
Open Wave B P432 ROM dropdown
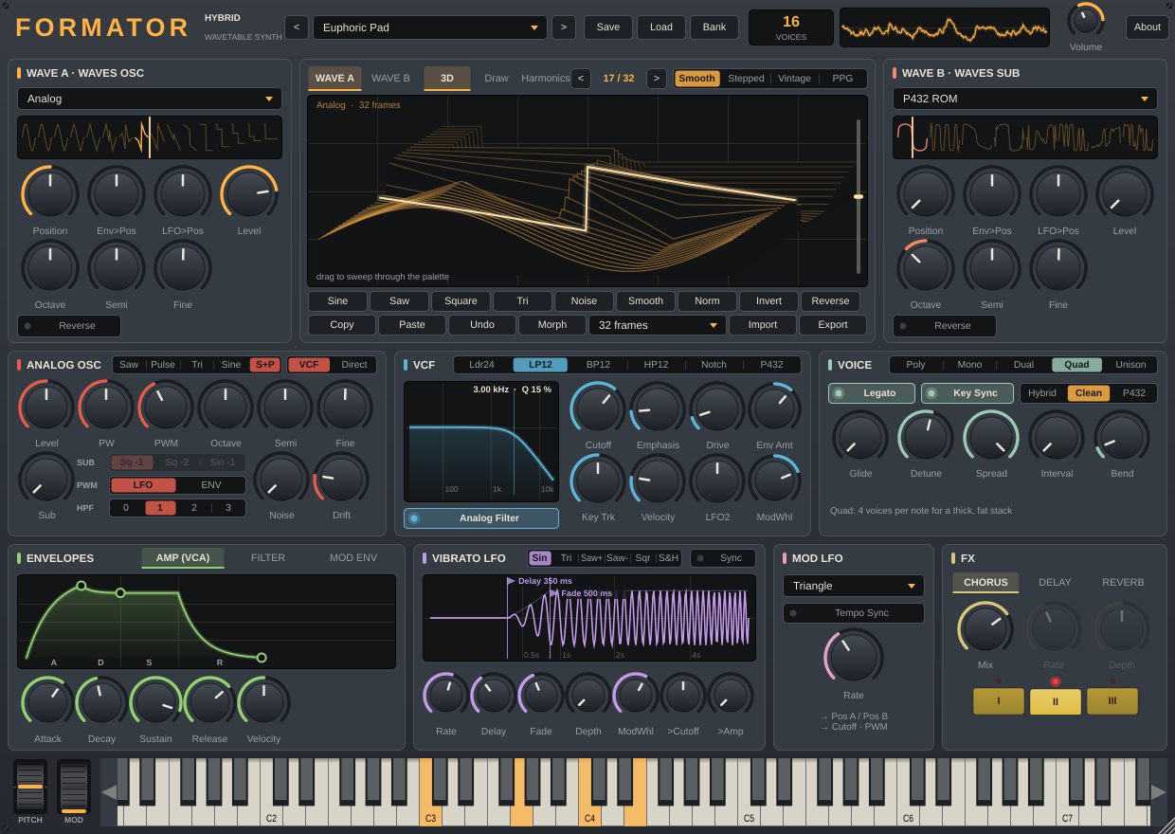[1025, 99]
